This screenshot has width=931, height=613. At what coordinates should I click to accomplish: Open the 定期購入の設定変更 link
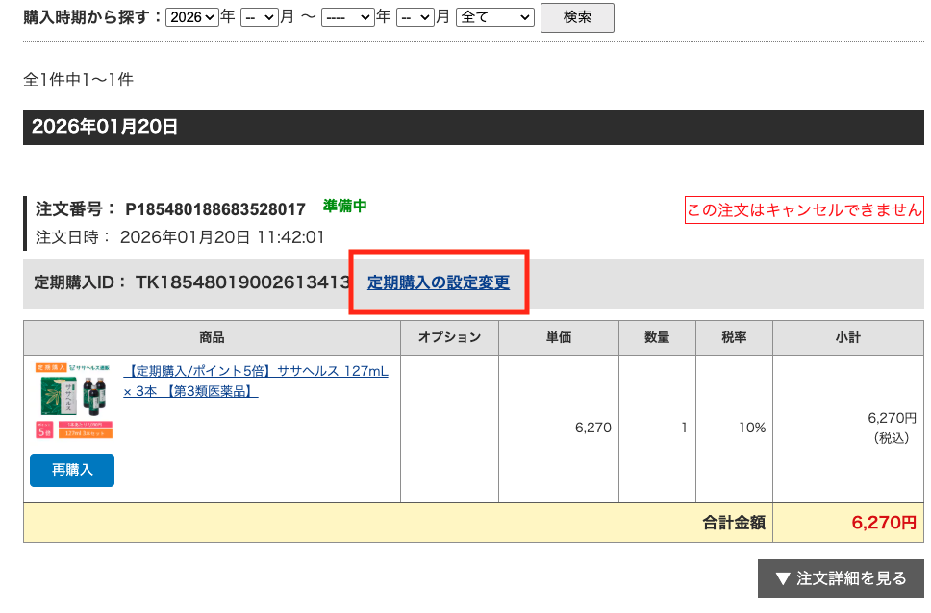click(439, 282)
